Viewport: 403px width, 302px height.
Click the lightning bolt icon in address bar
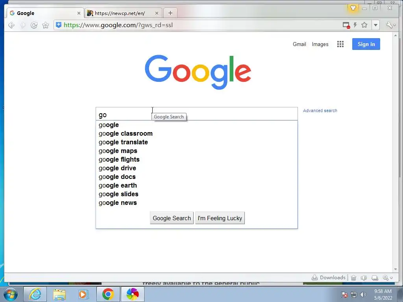pos(355,25)
